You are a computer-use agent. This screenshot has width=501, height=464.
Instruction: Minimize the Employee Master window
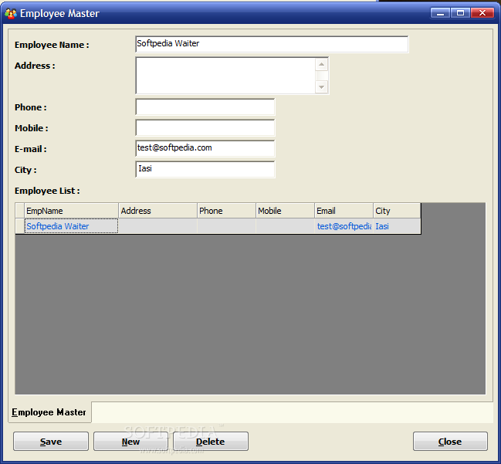pos(440,13)
